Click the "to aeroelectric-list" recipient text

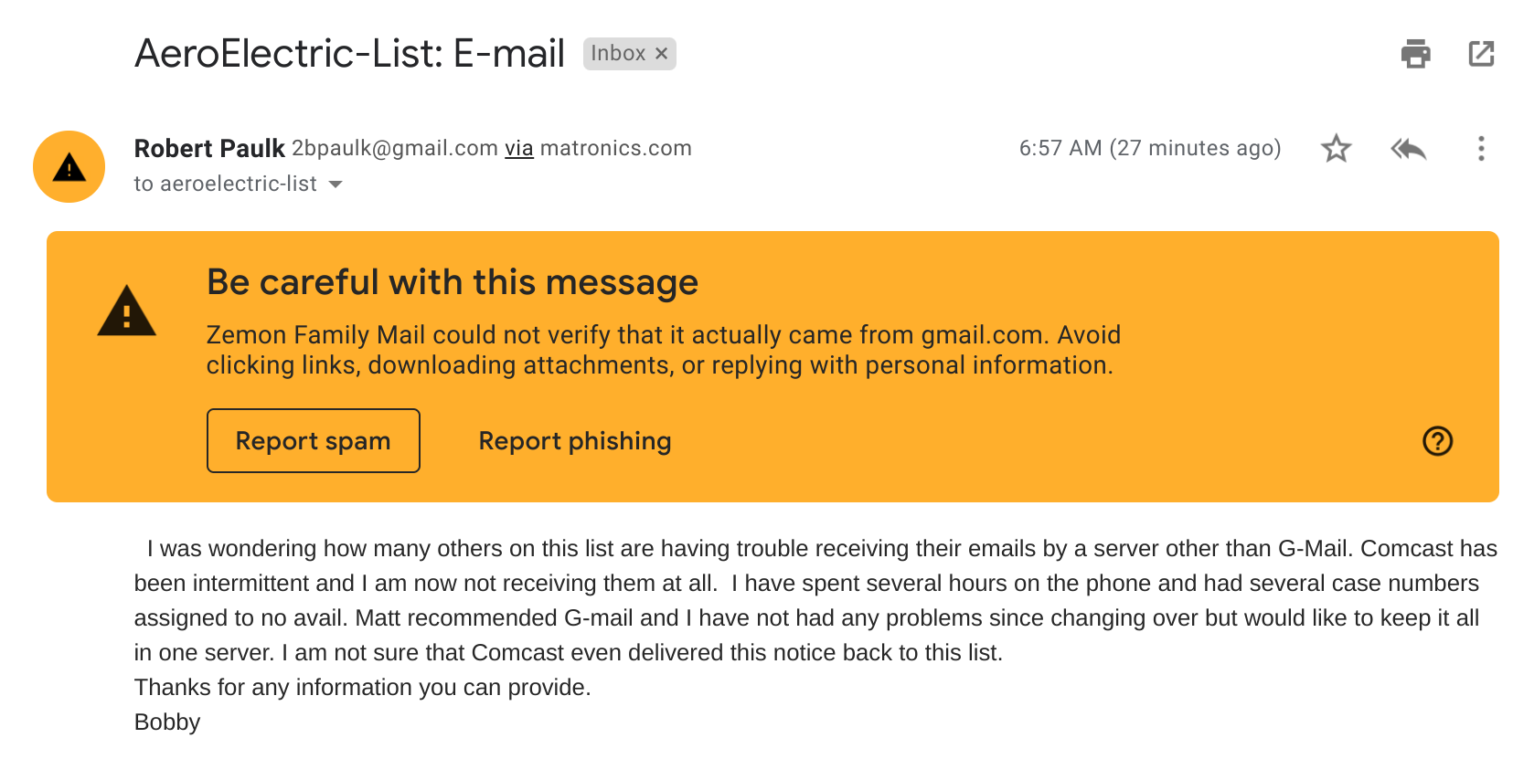pos(225,184)
